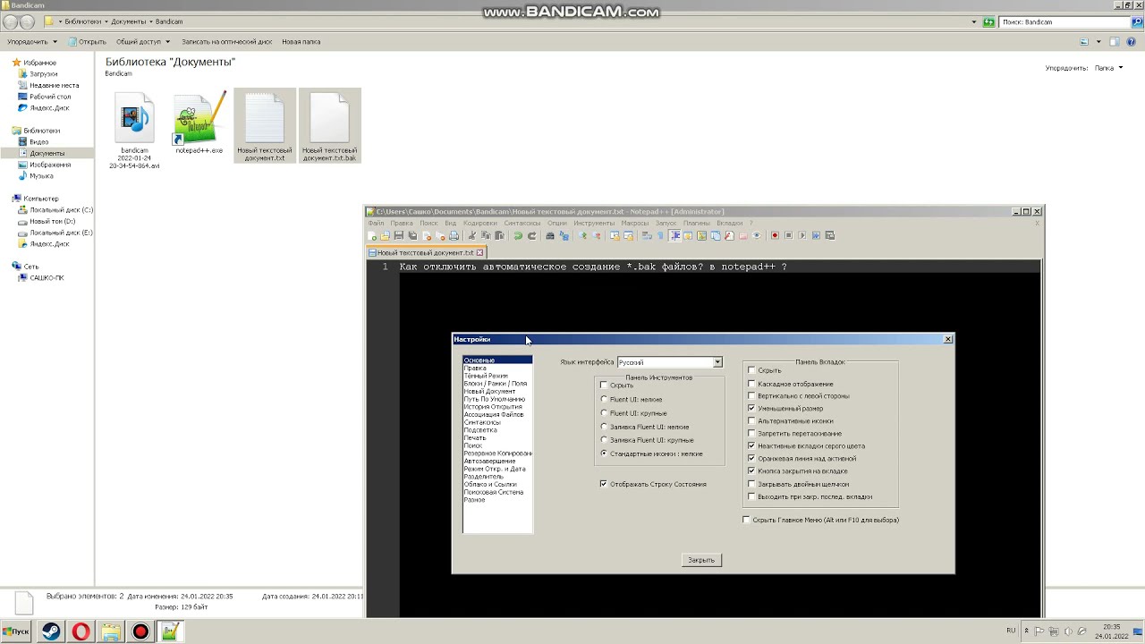This screenshot has height=644, width=1145.
Task: Click Save Recorded Macro icon
Action: click(x=830, y=235)
